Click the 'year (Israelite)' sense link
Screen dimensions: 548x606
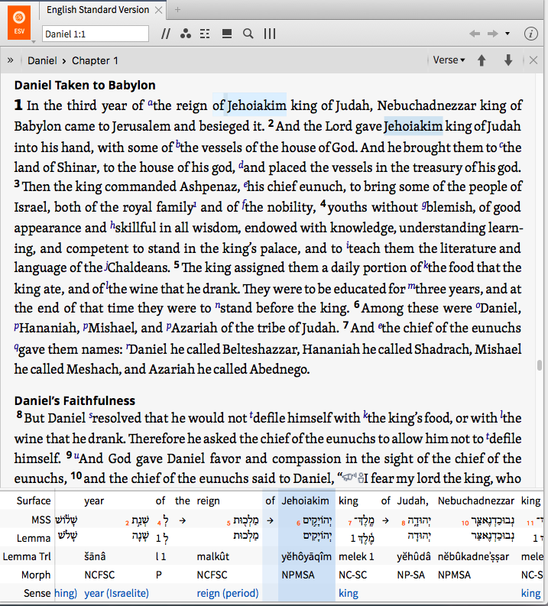[x=116, y=593]
